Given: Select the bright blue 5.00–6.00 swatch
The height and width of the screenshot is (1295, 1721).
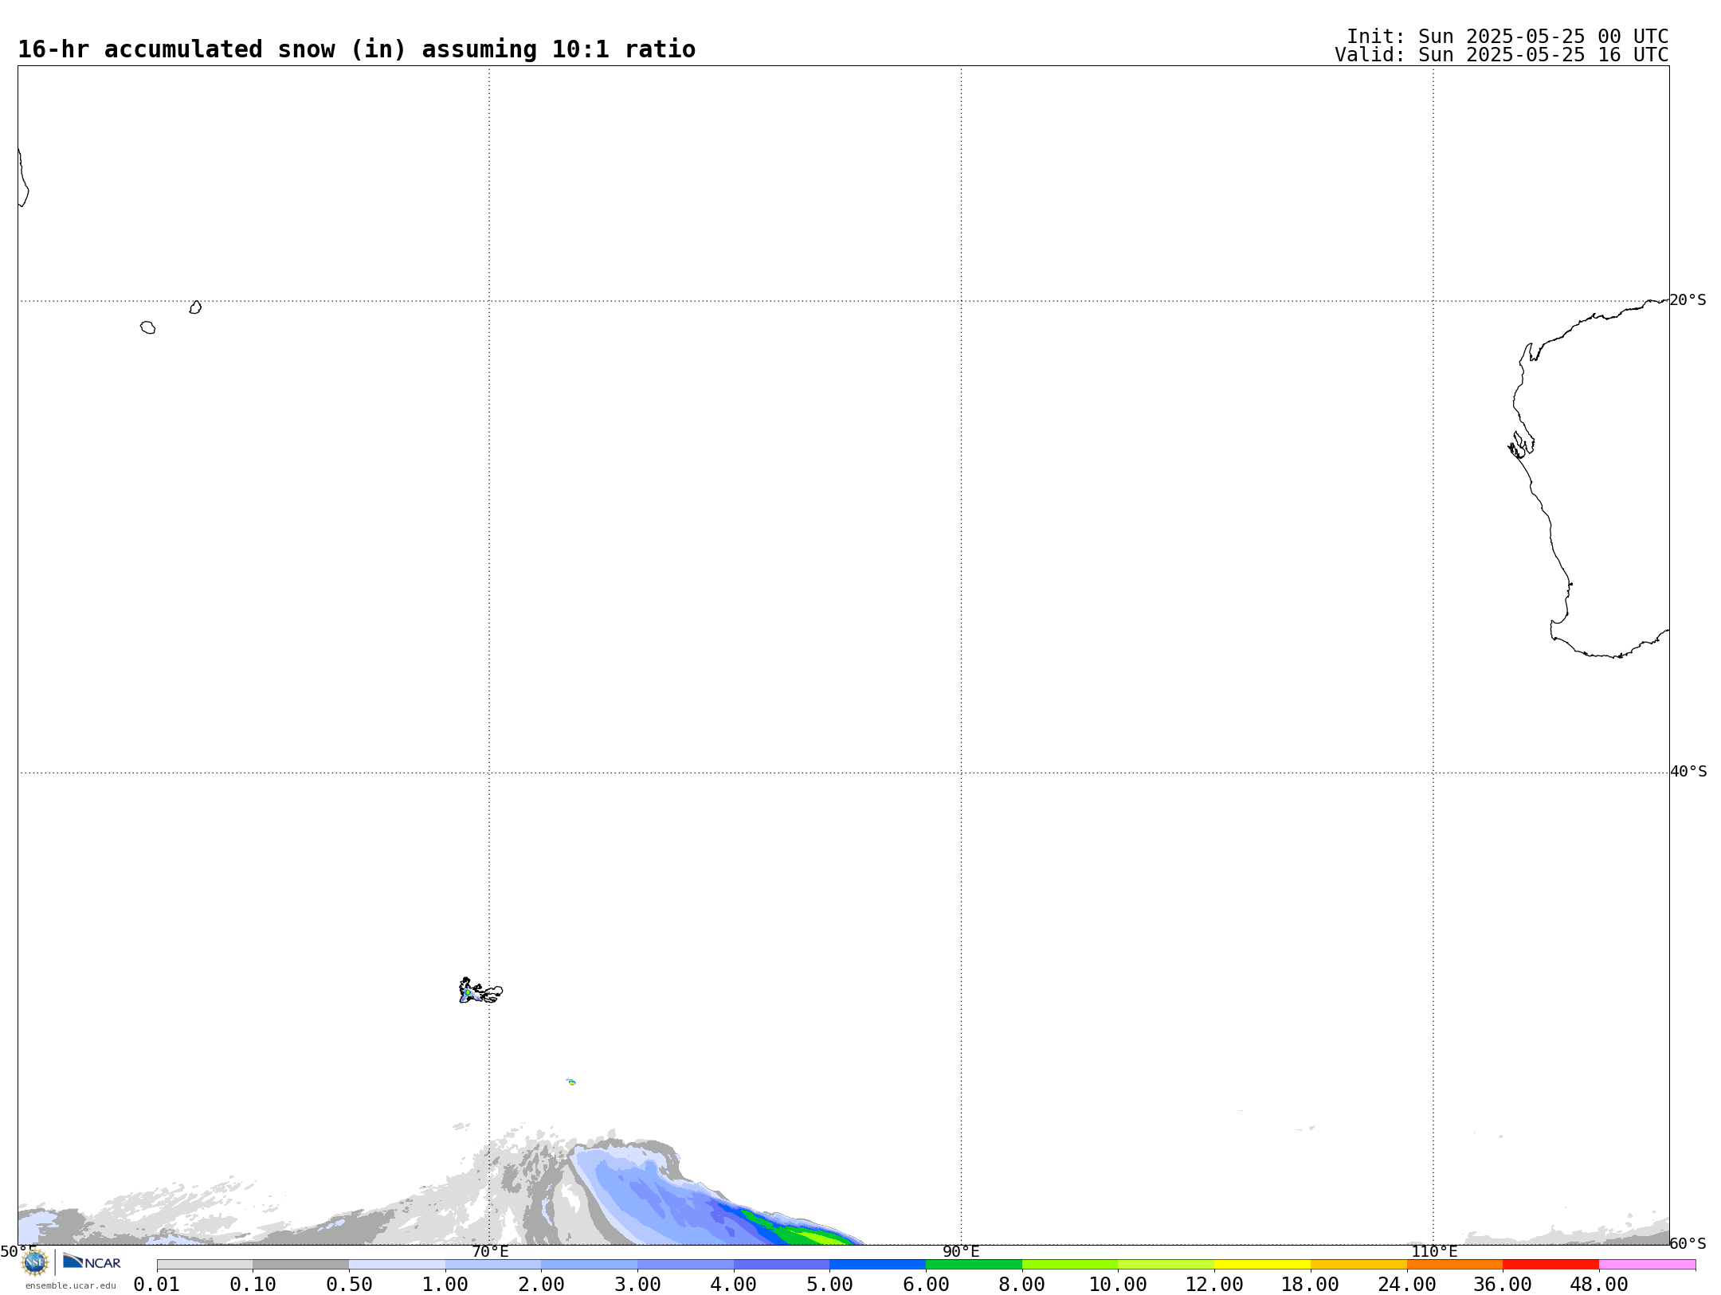Looking at the screenshot, I should point(878,1265).
